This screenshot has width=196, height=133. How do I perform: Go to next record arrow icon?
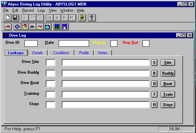pyautogui.click(x=65, y=18)
